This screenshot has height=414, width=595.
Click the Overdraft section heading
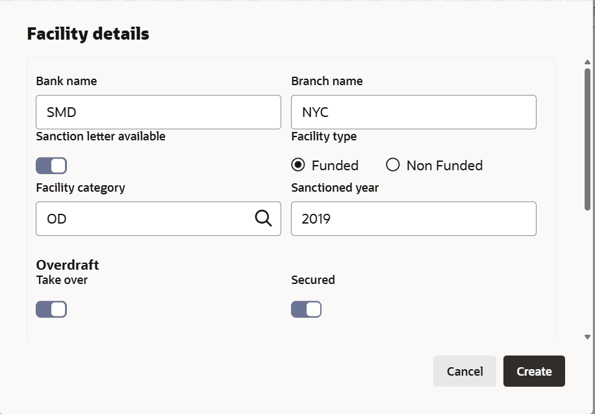point(68,265)
